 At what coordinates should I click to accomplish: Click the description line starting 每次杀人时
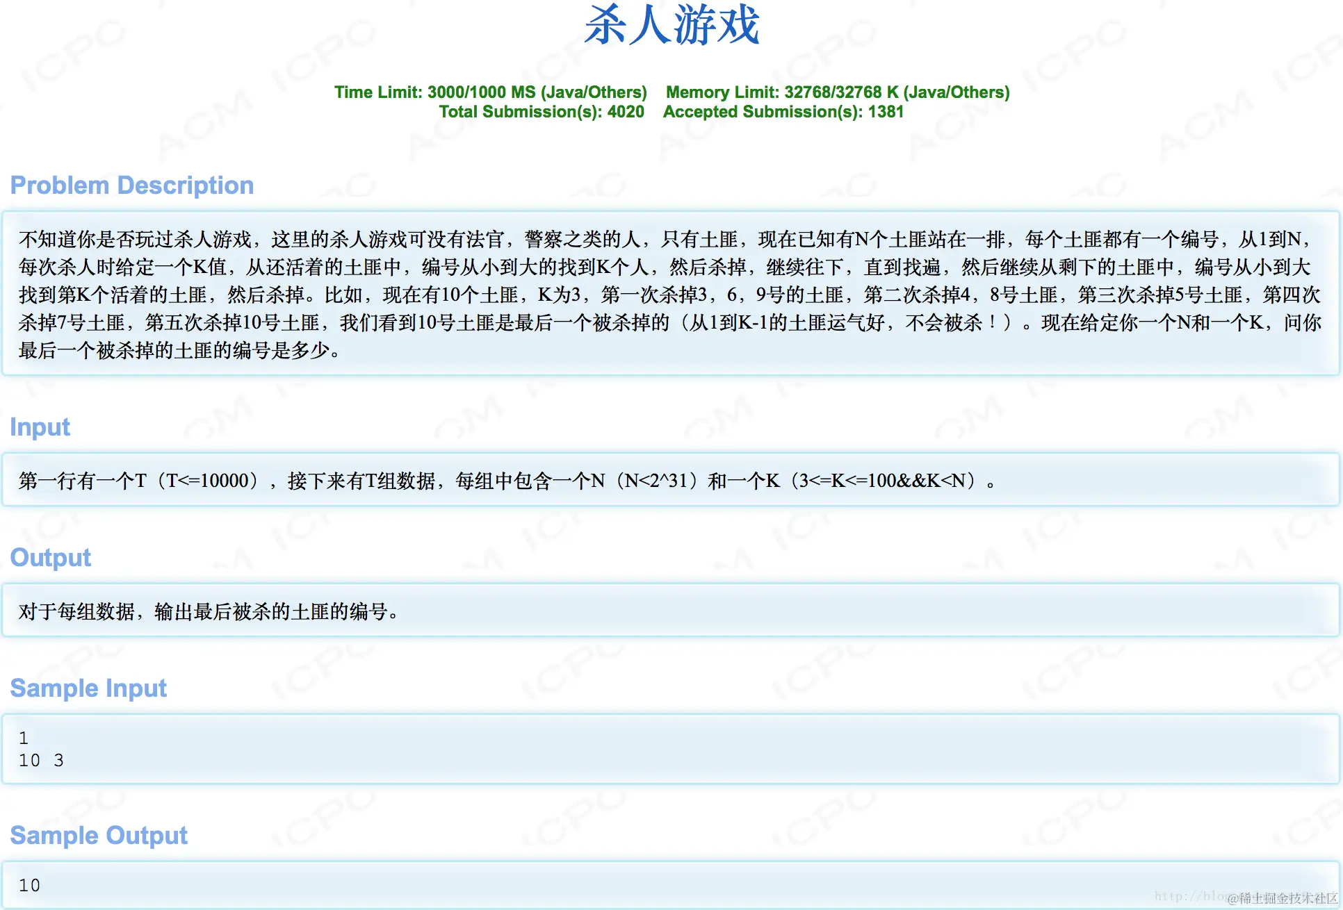pos(664,267)
